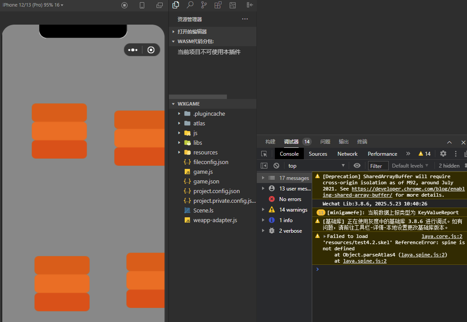Open the search panel magnifier icon
Viewport: 467px width, 322px height.
click(x=190, y=5)
